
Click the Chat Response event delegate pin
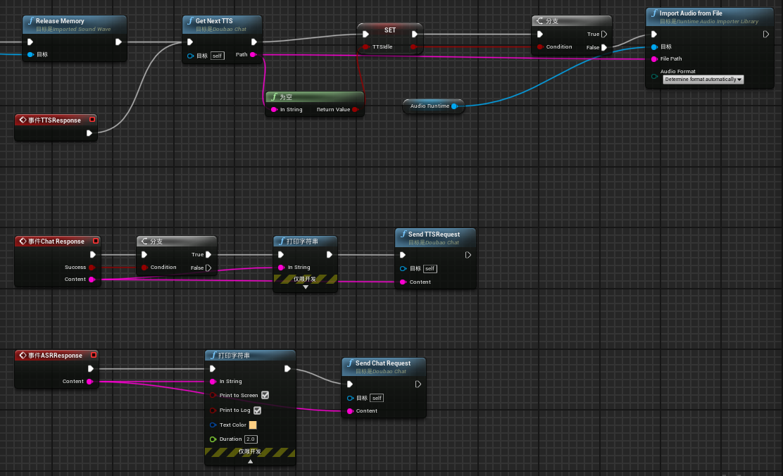tap(95, 241)
